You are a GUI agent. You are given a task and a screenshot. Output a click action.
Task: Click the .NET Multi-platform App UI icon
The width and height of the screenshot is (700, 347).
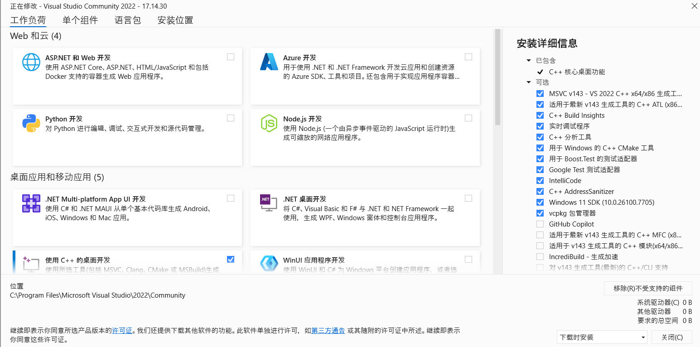(x=31, y=203)
